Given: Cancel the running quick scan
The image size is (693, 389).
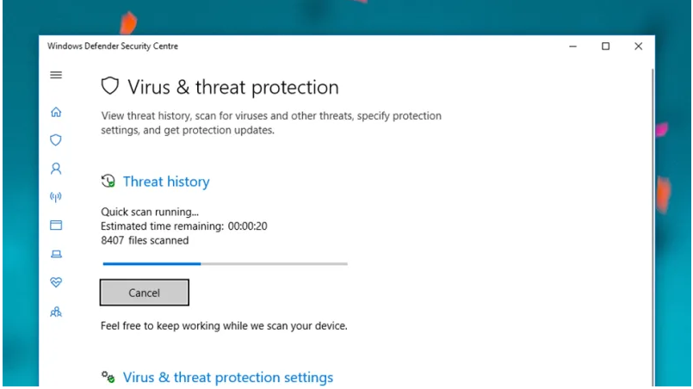Looking at the screenshot, I should click(145, 293).
